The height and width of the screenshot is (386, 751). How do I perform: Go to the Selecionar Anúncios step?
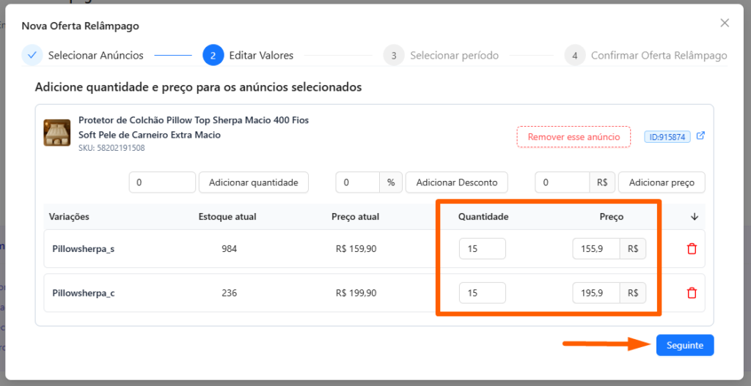tap(95, 55)
